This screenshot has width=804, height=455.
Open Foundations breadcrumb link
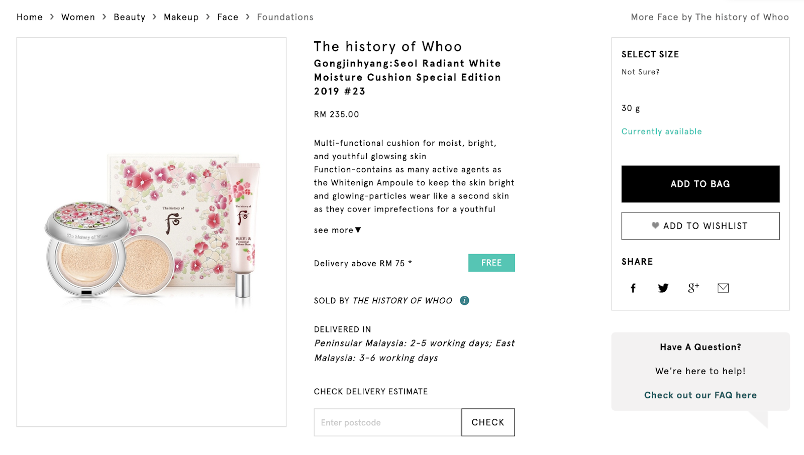(285, 17)
